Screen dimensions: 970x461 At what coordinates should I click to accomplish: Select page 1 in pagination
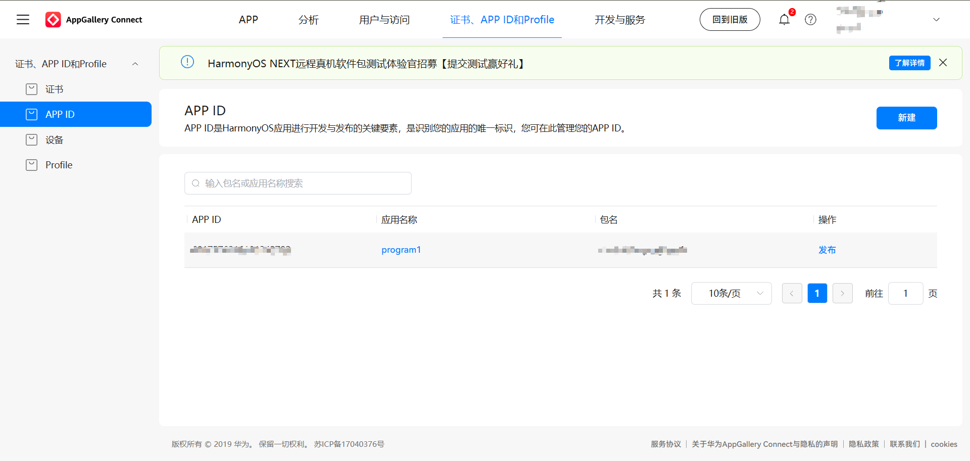817,293
